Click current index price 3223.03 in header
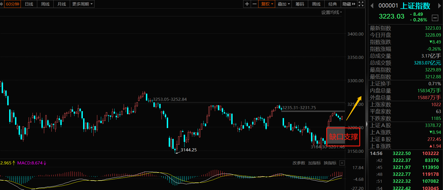The height and width of the screenshot is (190, 443). point(392,16)
